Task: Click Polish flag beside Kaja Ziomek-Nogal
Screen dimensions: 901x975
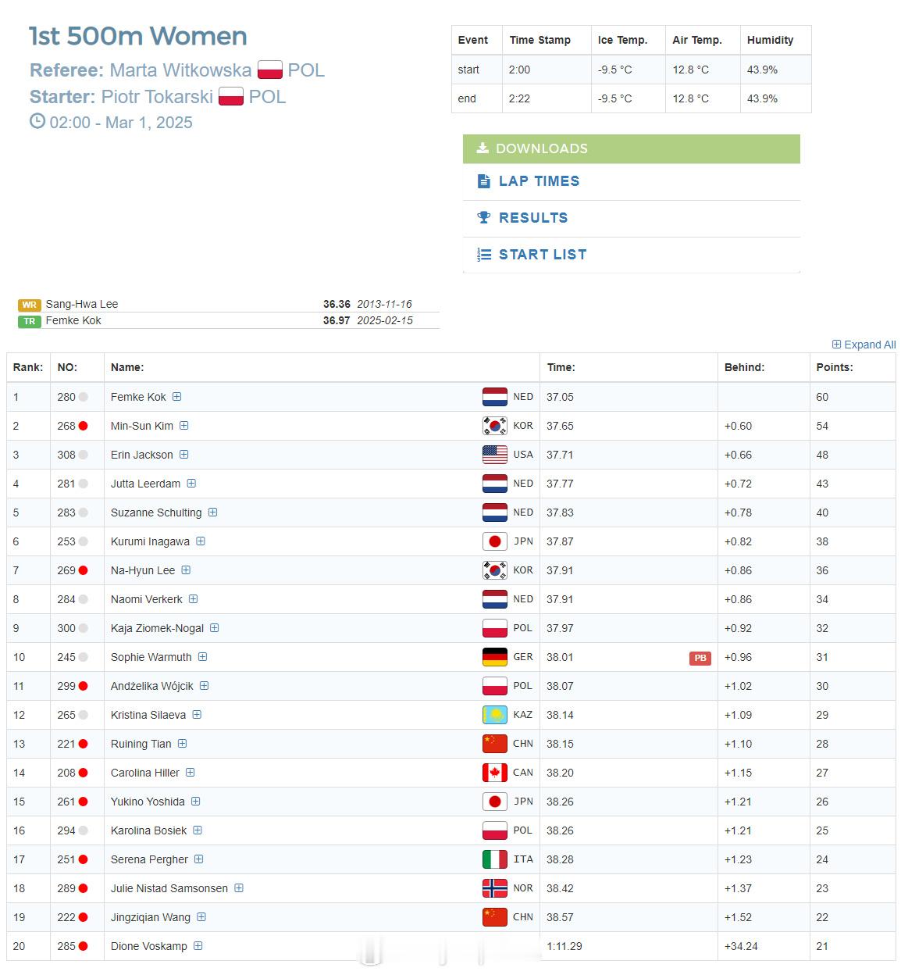Action: [495, 628]
